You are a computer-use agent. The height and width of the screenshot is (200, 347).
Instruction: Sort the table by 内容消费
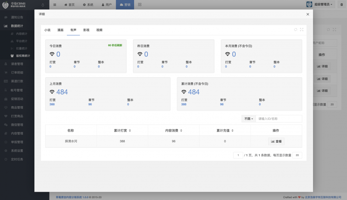181,130
